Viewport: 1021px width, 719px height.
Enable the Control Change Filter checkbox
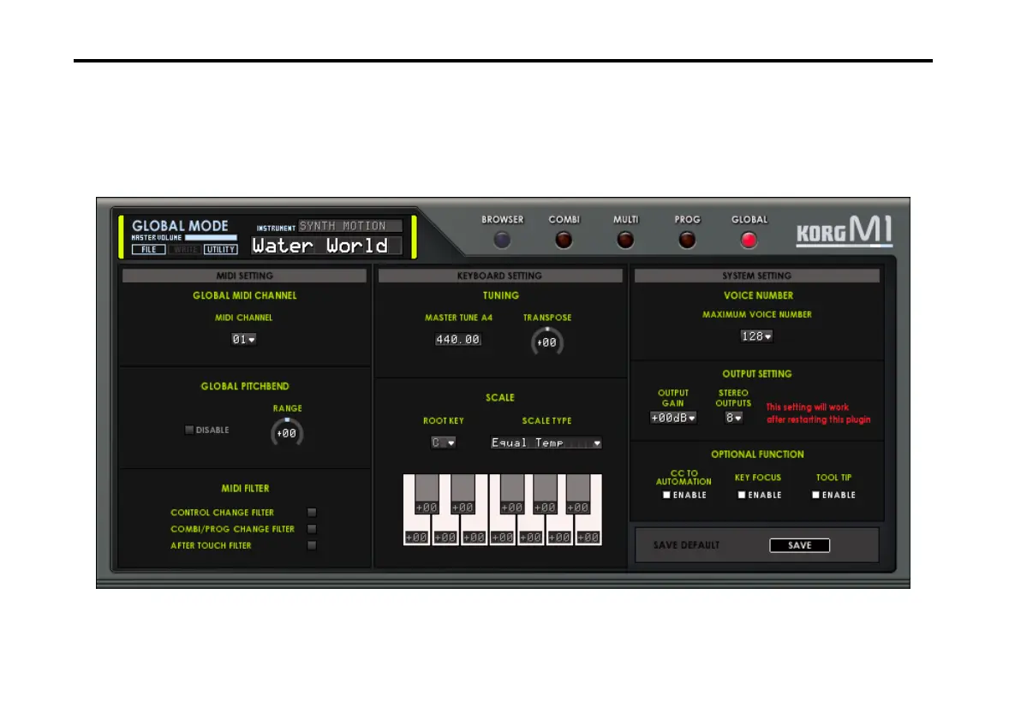[312, 513]
